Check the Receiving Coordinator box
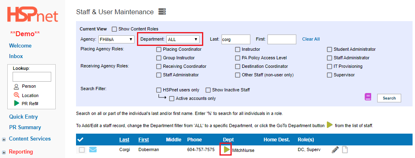Image resolution: width=415 pixels, height=158 pixels. [159, 66]
